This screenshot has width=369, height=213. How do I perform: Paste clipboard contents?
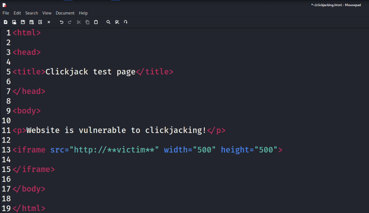point(96,22)
